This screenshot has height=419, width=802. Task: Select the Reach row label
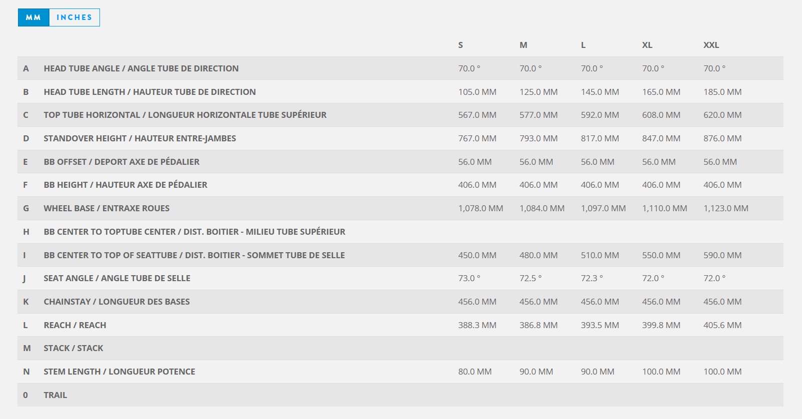[x=75, y=325]
